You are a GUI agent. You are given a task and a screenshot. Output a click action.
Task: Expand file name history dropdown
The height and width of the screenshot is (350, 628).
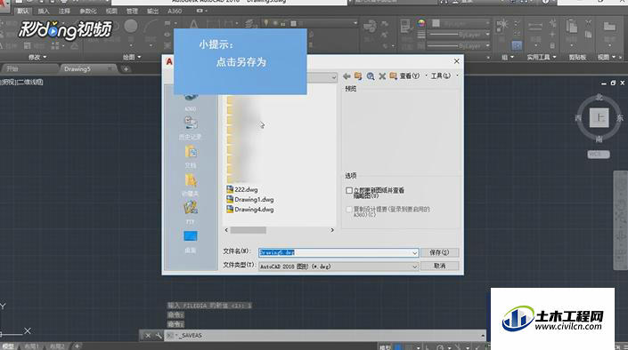coord(414,253)
